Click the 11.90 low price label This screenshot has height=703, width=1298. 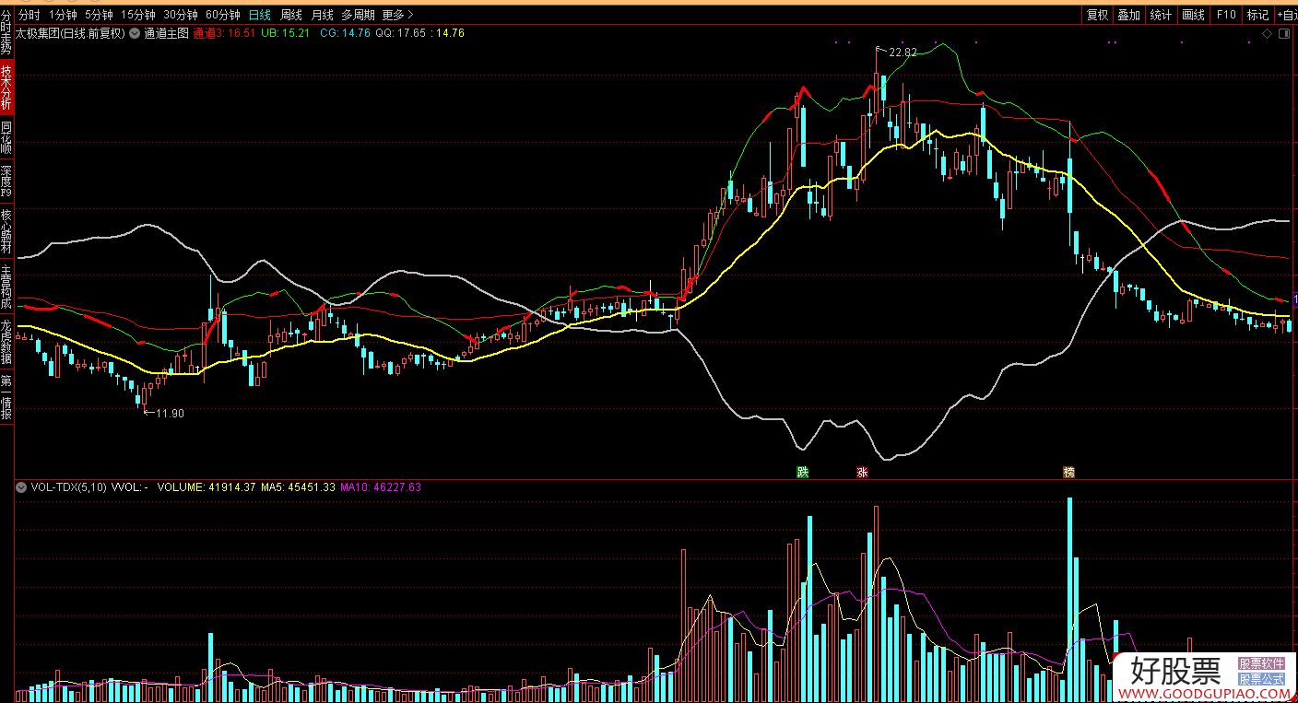[170, 413]
